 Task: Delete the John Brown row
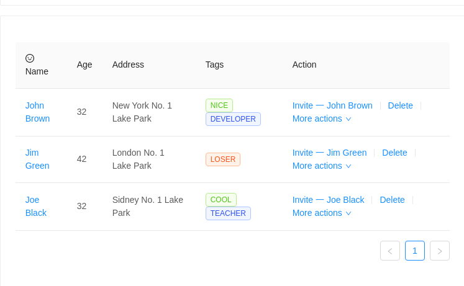click(401, 105)
